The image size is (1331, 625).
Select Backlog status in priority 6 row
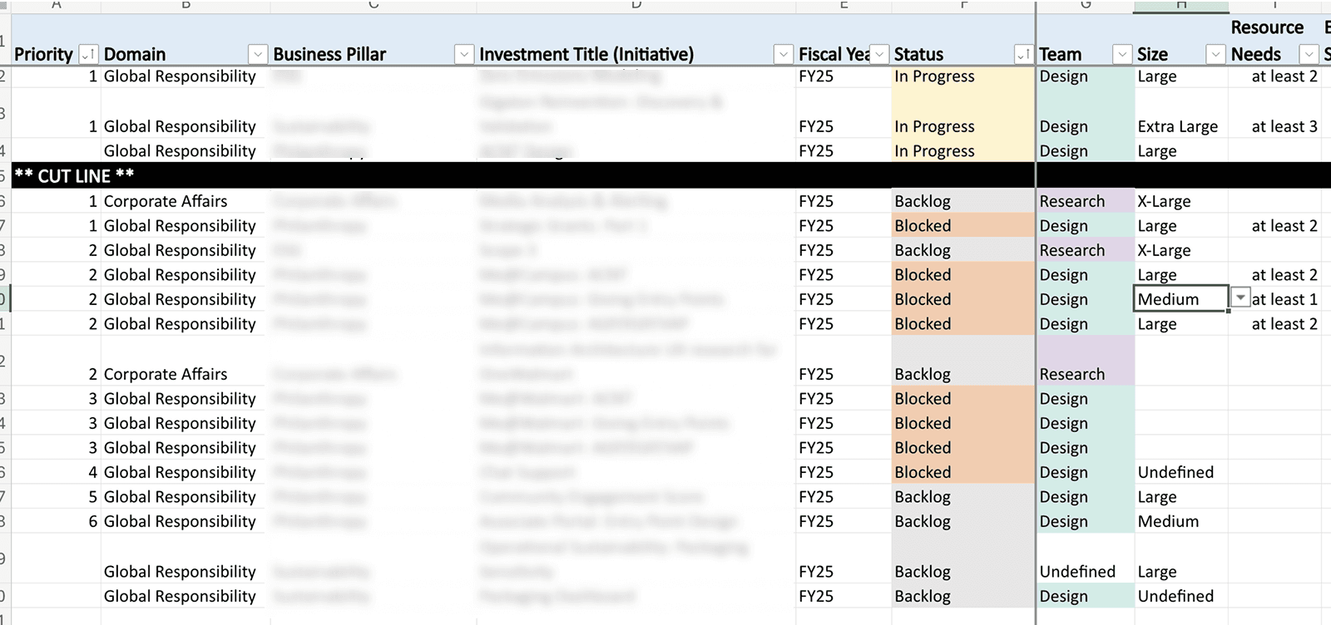(963, 521)
